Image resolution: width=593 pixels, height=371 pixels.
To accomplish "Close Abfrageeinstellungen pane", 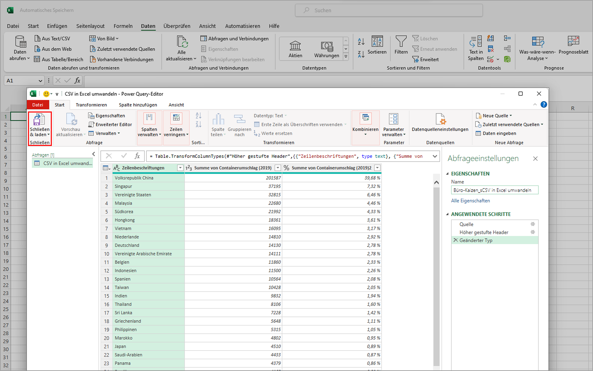I will point(535,159).
